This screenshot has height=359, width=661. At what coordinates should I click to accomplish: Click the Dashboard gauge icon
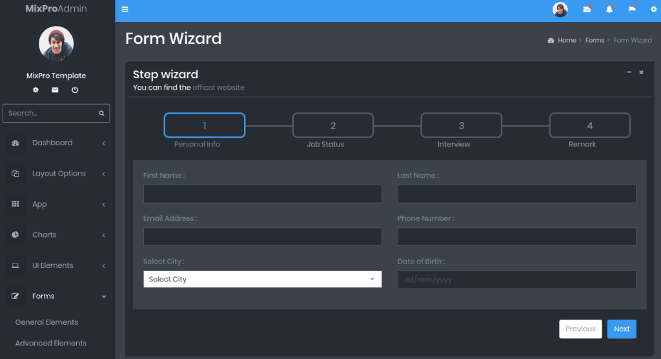click(15, 143)
